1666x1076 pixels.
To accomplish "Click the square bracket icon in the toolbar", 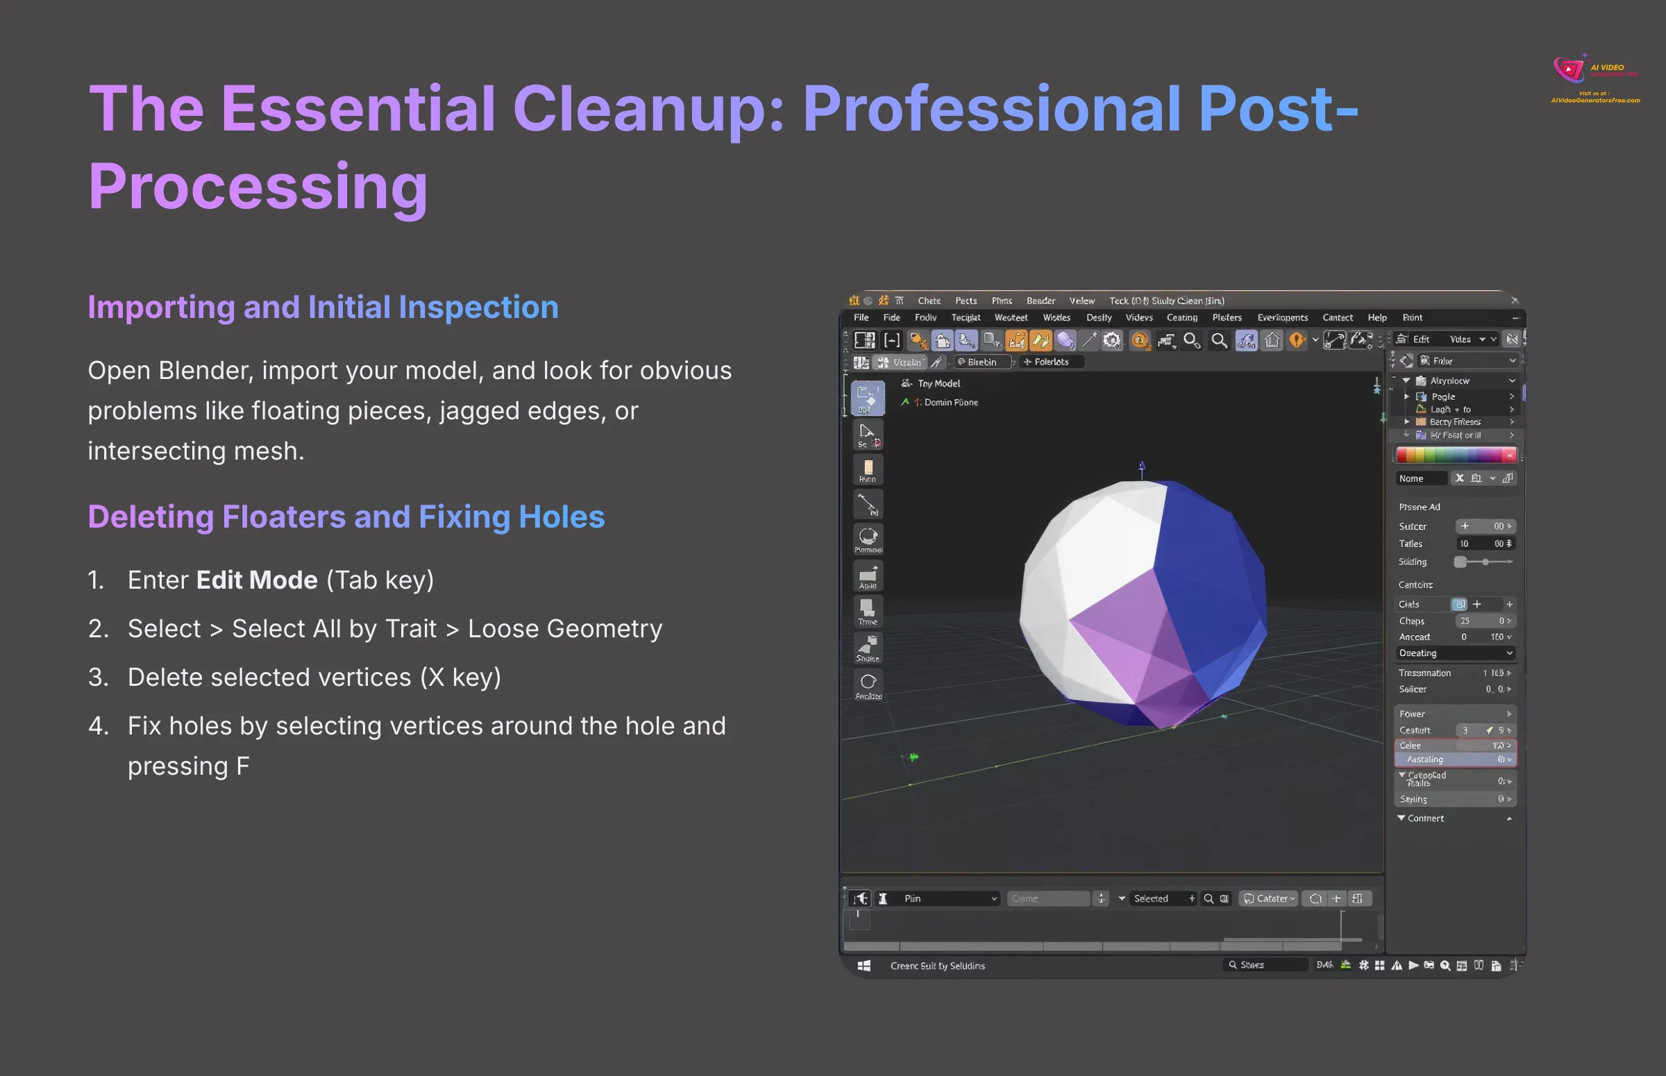I will [891, 340].
